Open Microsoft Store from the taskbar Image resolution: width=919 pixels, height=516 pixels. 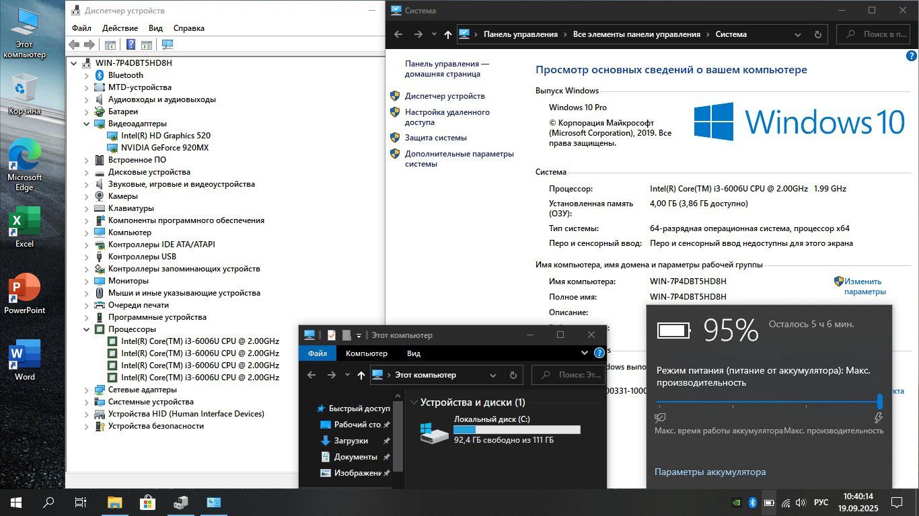(x=147, y=502)
